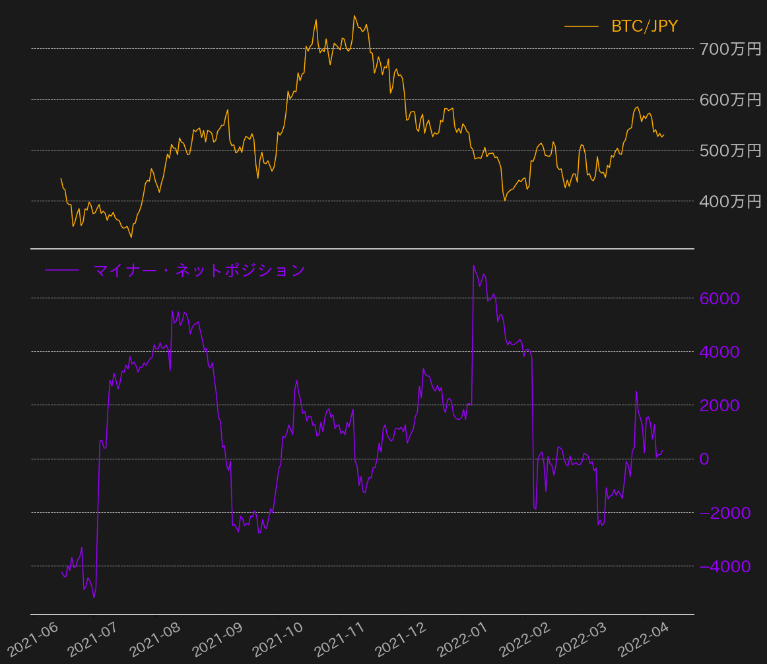Pick the 400万円 price axis label
This screenshot has height=664, width=767.
[730, 201]
